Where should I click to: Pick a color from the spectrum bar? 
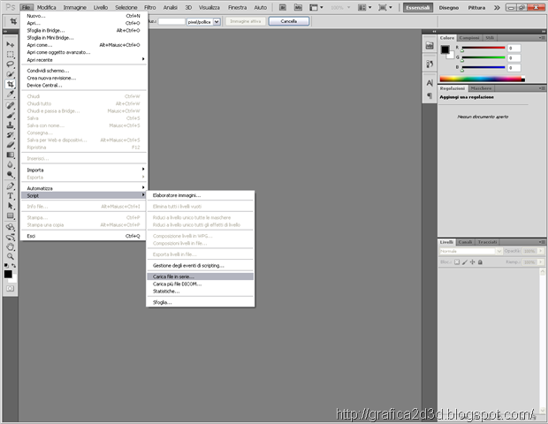coord(486,79)
